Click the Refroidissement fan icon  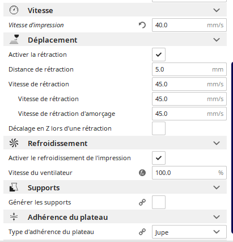point(14,143)
